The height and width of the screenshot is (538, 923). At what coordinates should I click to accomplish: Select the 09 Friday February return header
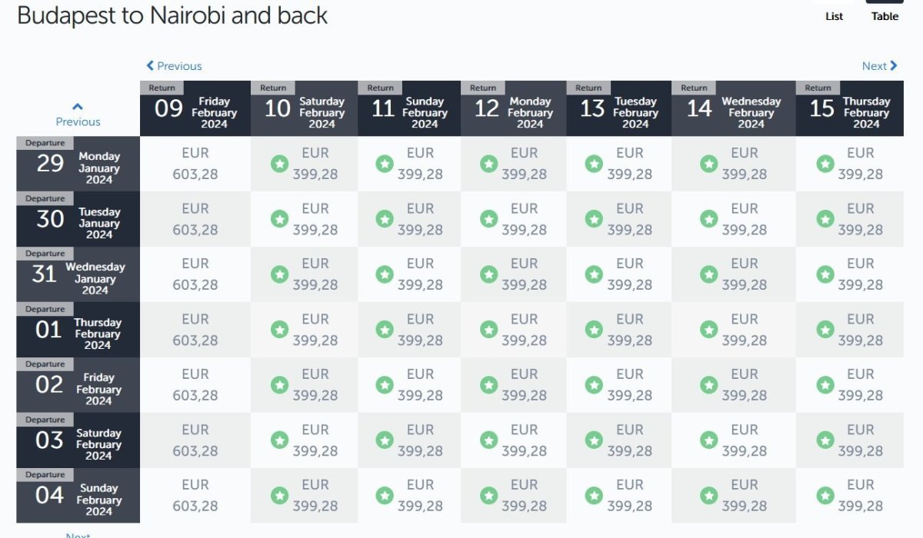click(x=195, y=108)
